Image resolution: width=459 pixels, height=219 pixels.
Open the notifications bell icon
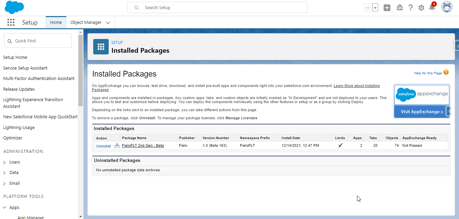tap(432, 7)
